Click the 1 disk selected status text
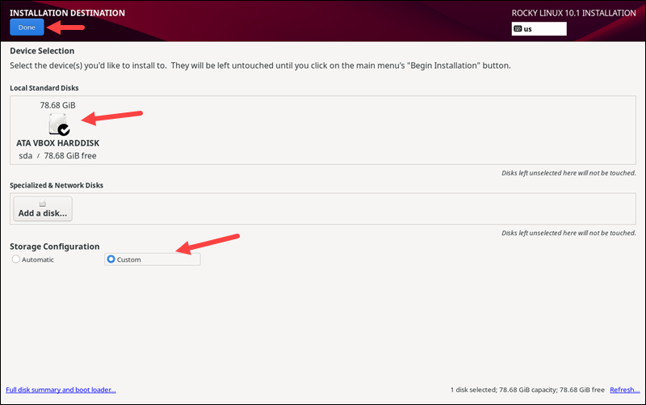The image size is (646, 405). (x=527, y=390)
